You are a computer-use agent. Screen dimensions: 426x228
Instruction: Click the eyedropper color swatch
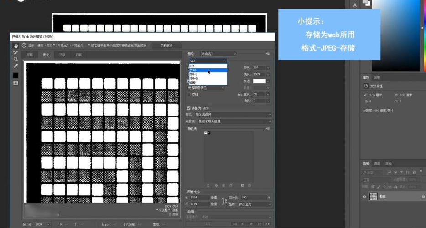tap(16, 75)
